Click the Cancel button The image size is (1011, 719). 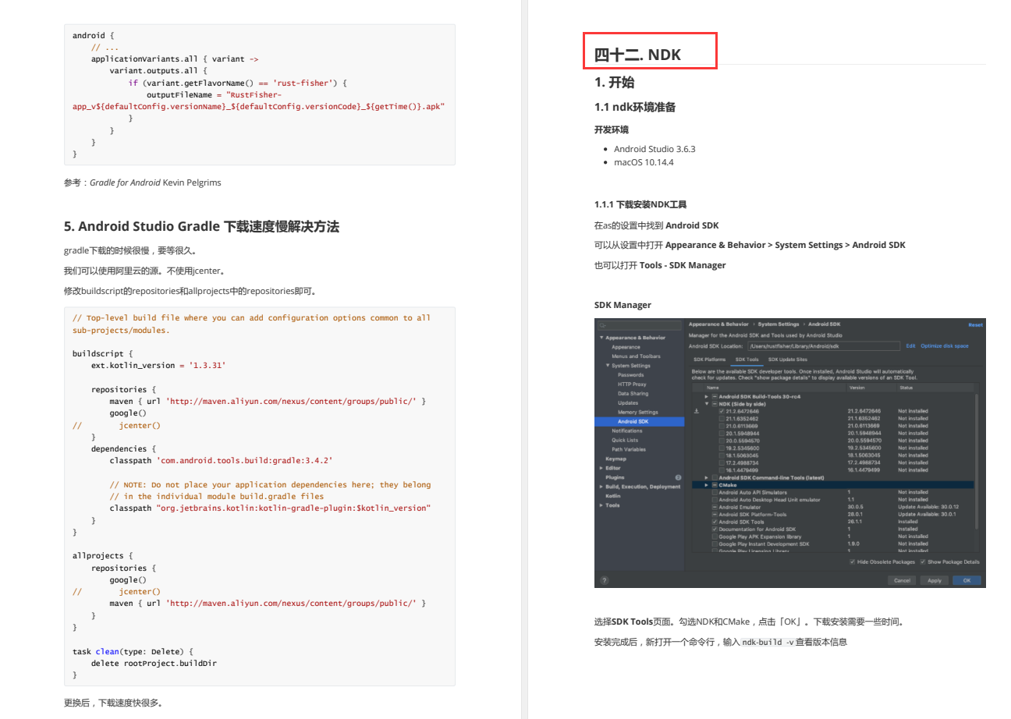(x=902, y=580)
